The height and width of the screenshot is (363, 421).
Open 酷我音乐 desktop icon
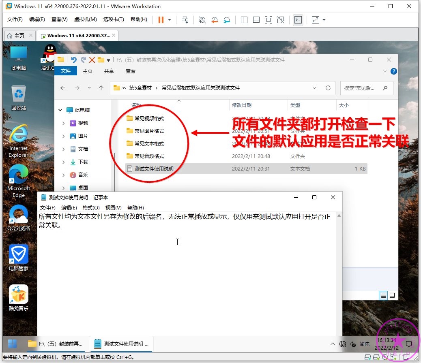(x=19, y=298)
